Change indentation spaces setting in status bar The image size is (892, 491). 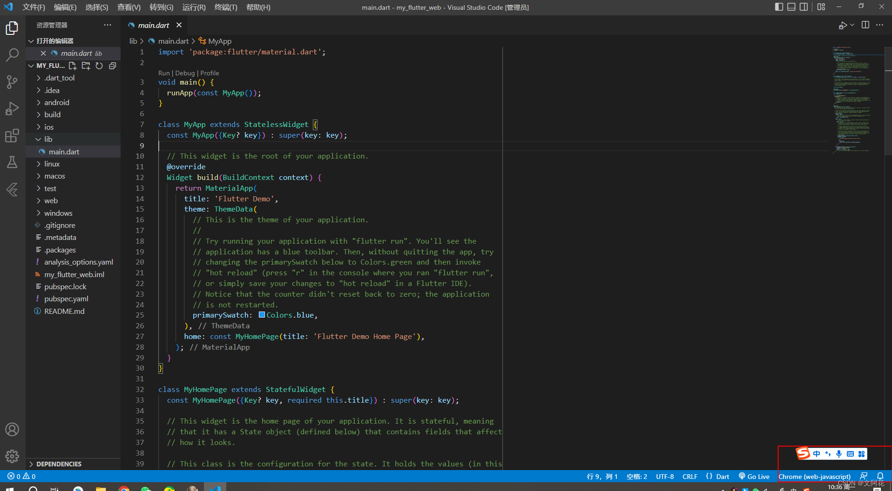click(x=637, y=476)
